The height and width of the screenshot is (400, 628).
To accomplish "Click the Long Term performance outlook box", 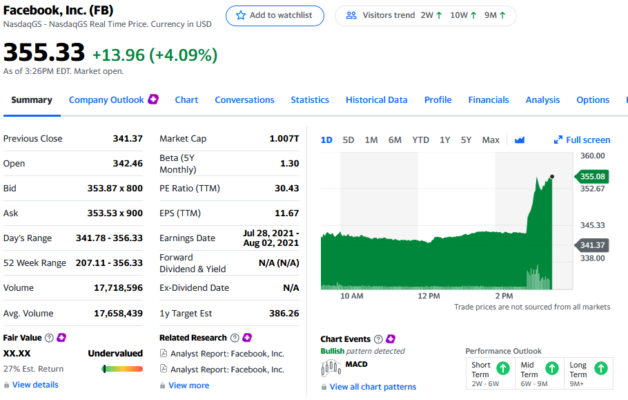I will (589, 374).
